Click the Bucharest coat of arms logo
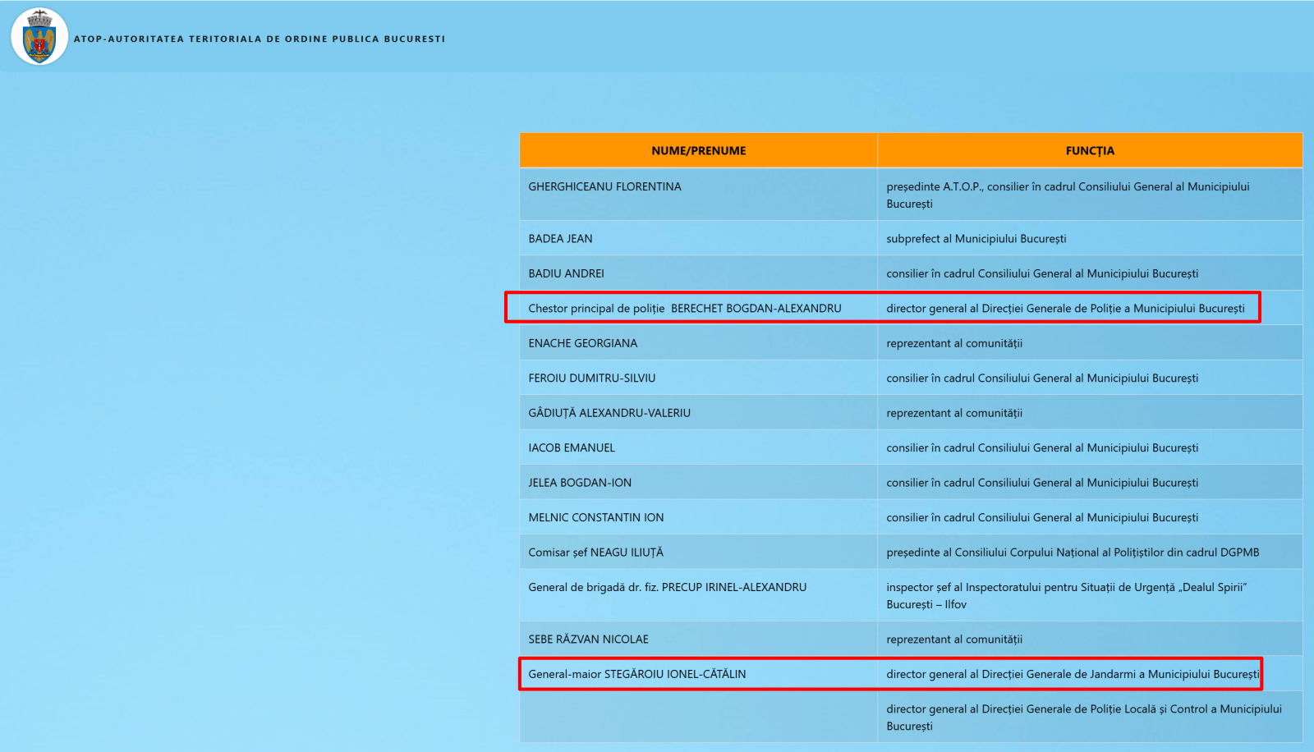The image size is (1314, 752). [x=39, y=37]
